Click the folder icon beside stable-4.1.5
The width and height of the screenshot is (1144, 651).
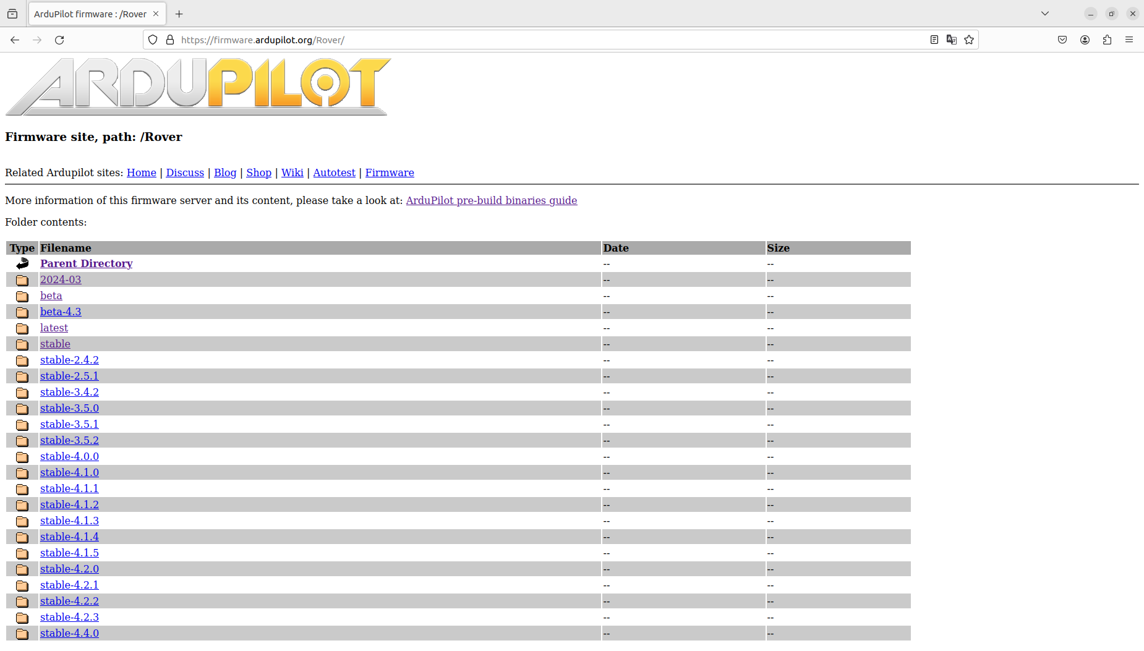22,553
